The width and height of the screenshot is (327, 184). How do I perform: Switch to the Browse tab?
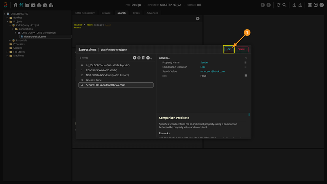coord(106,13)
